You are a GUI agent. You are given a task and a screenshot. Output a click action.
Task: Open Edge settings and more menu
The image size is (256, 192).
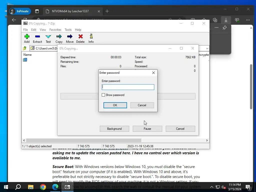point(248,20)
